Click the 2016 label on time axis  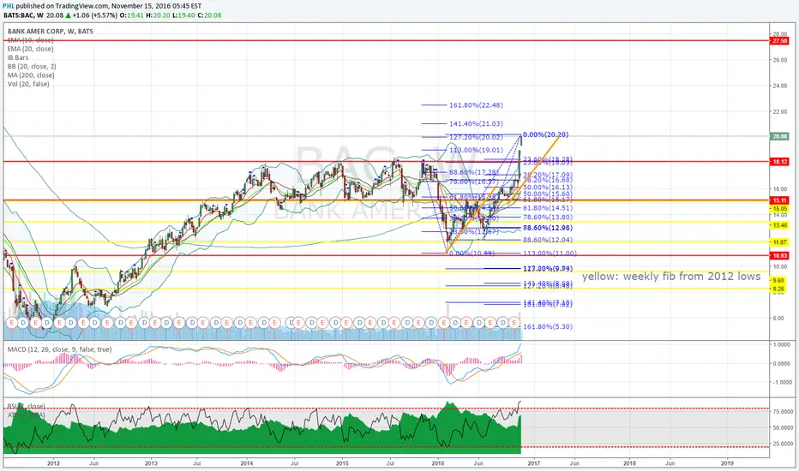click(x=438, y=463)
